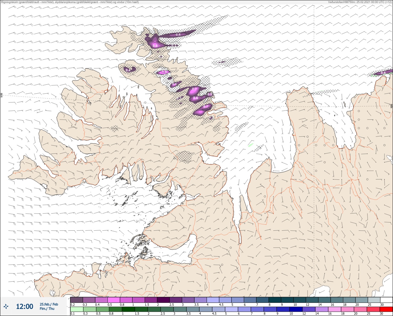Select the lower legend periwinkle swatch at 5
393x316 pixels.
(231, 309)
